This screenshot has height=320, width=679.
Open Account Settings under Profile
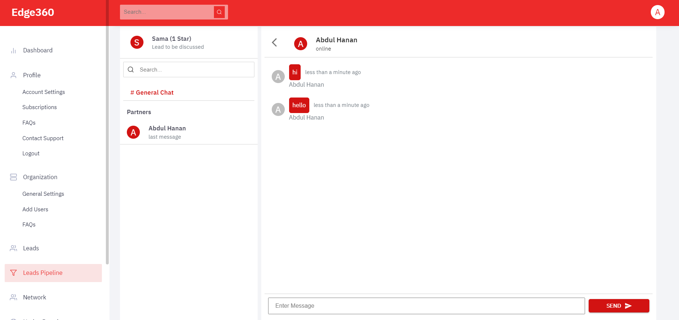click(44, 92)
